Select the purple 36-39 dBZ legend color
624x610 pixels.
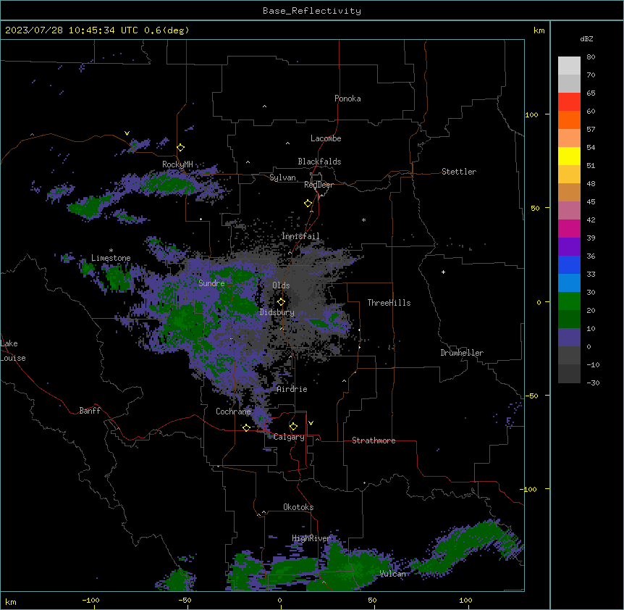569,246
